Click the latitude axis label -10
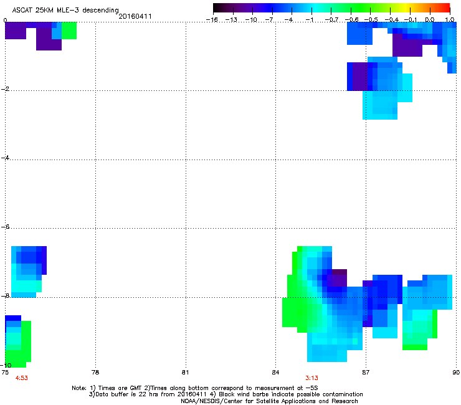This screenshot has width=461, height=405. point(6,365)
